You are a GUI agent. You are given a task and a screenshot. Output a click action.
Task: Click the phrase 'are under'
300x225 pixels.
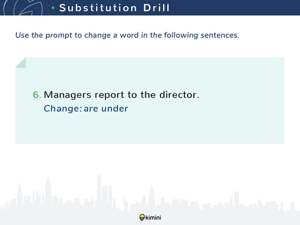point(106,109)
